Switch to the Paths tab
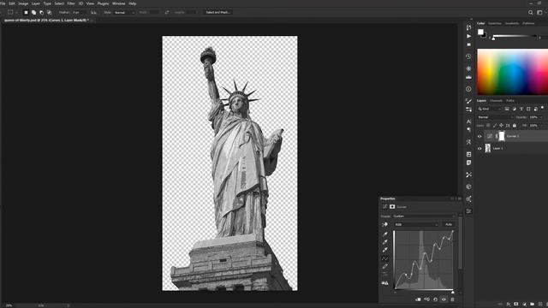This screenshot has width=548, height=308. [510, 101]
